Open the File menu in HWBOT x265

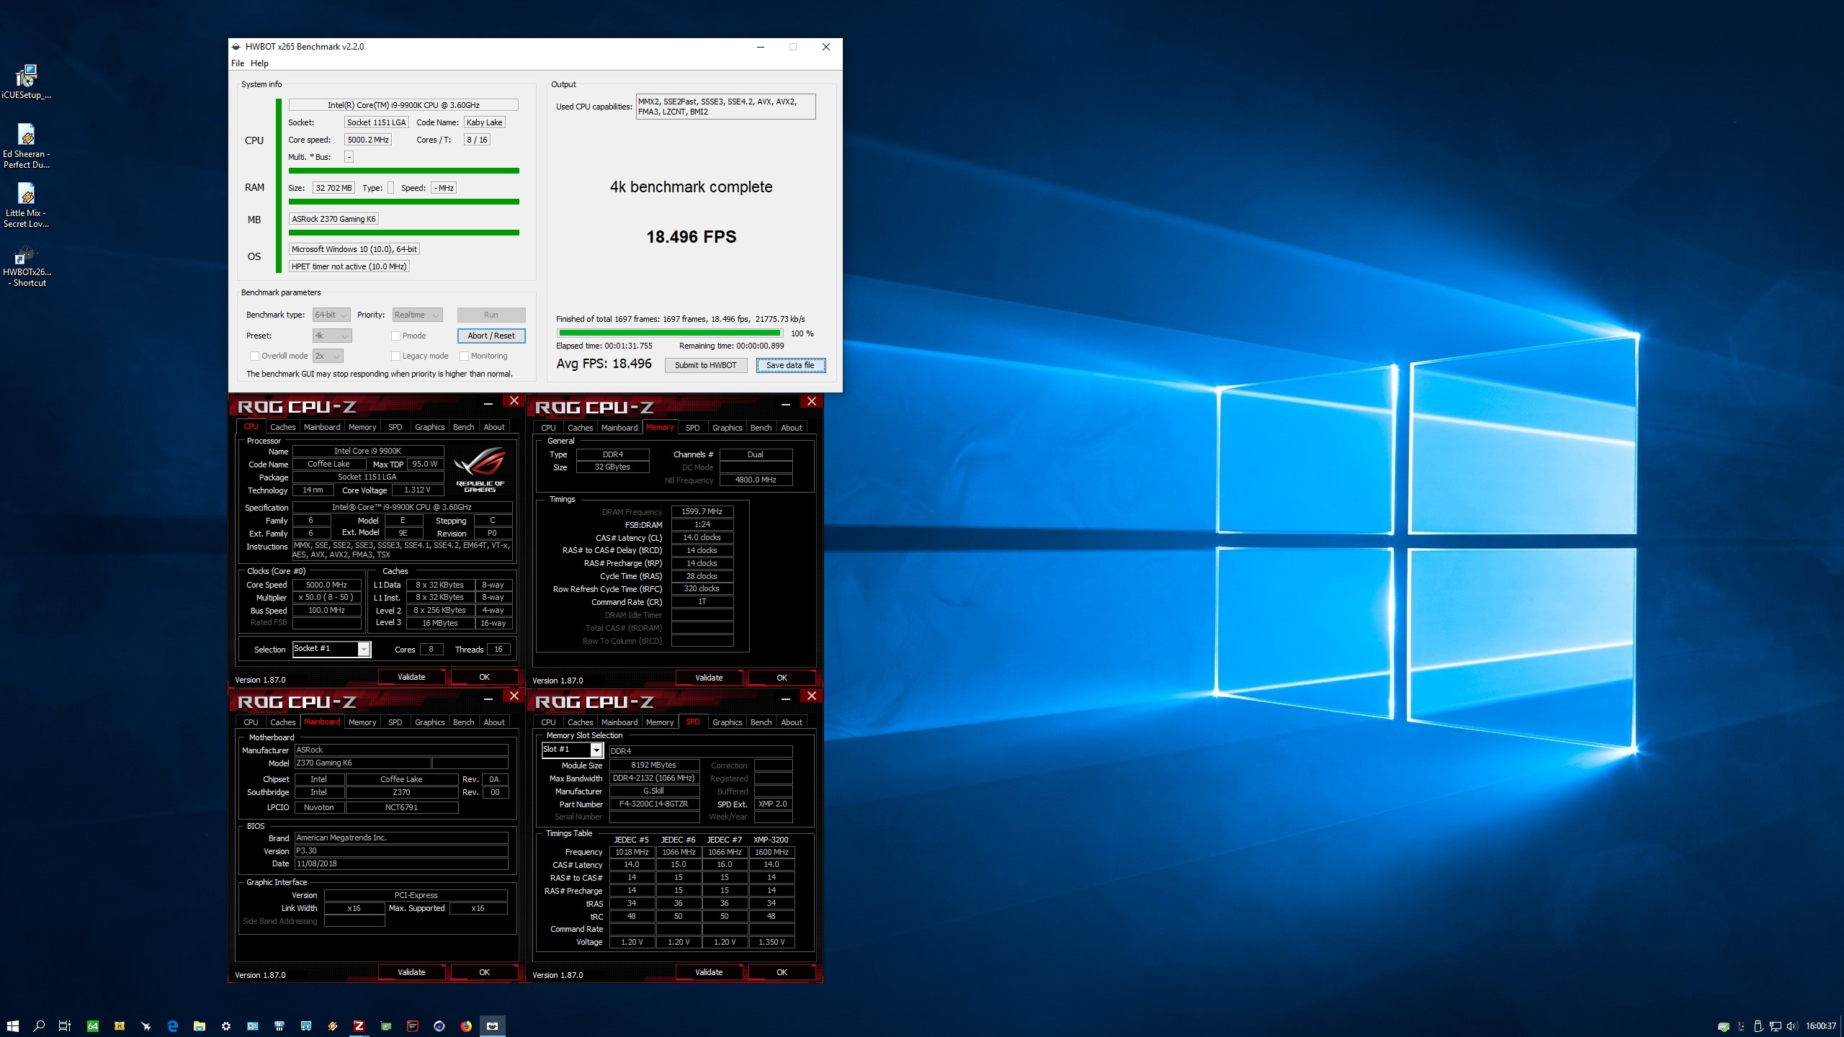click(238, 63)
